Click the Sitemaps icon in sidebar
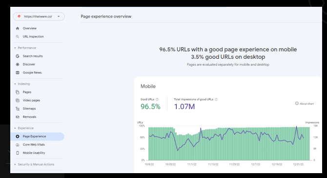Screen dimensions: 327x178 (18, 108)
